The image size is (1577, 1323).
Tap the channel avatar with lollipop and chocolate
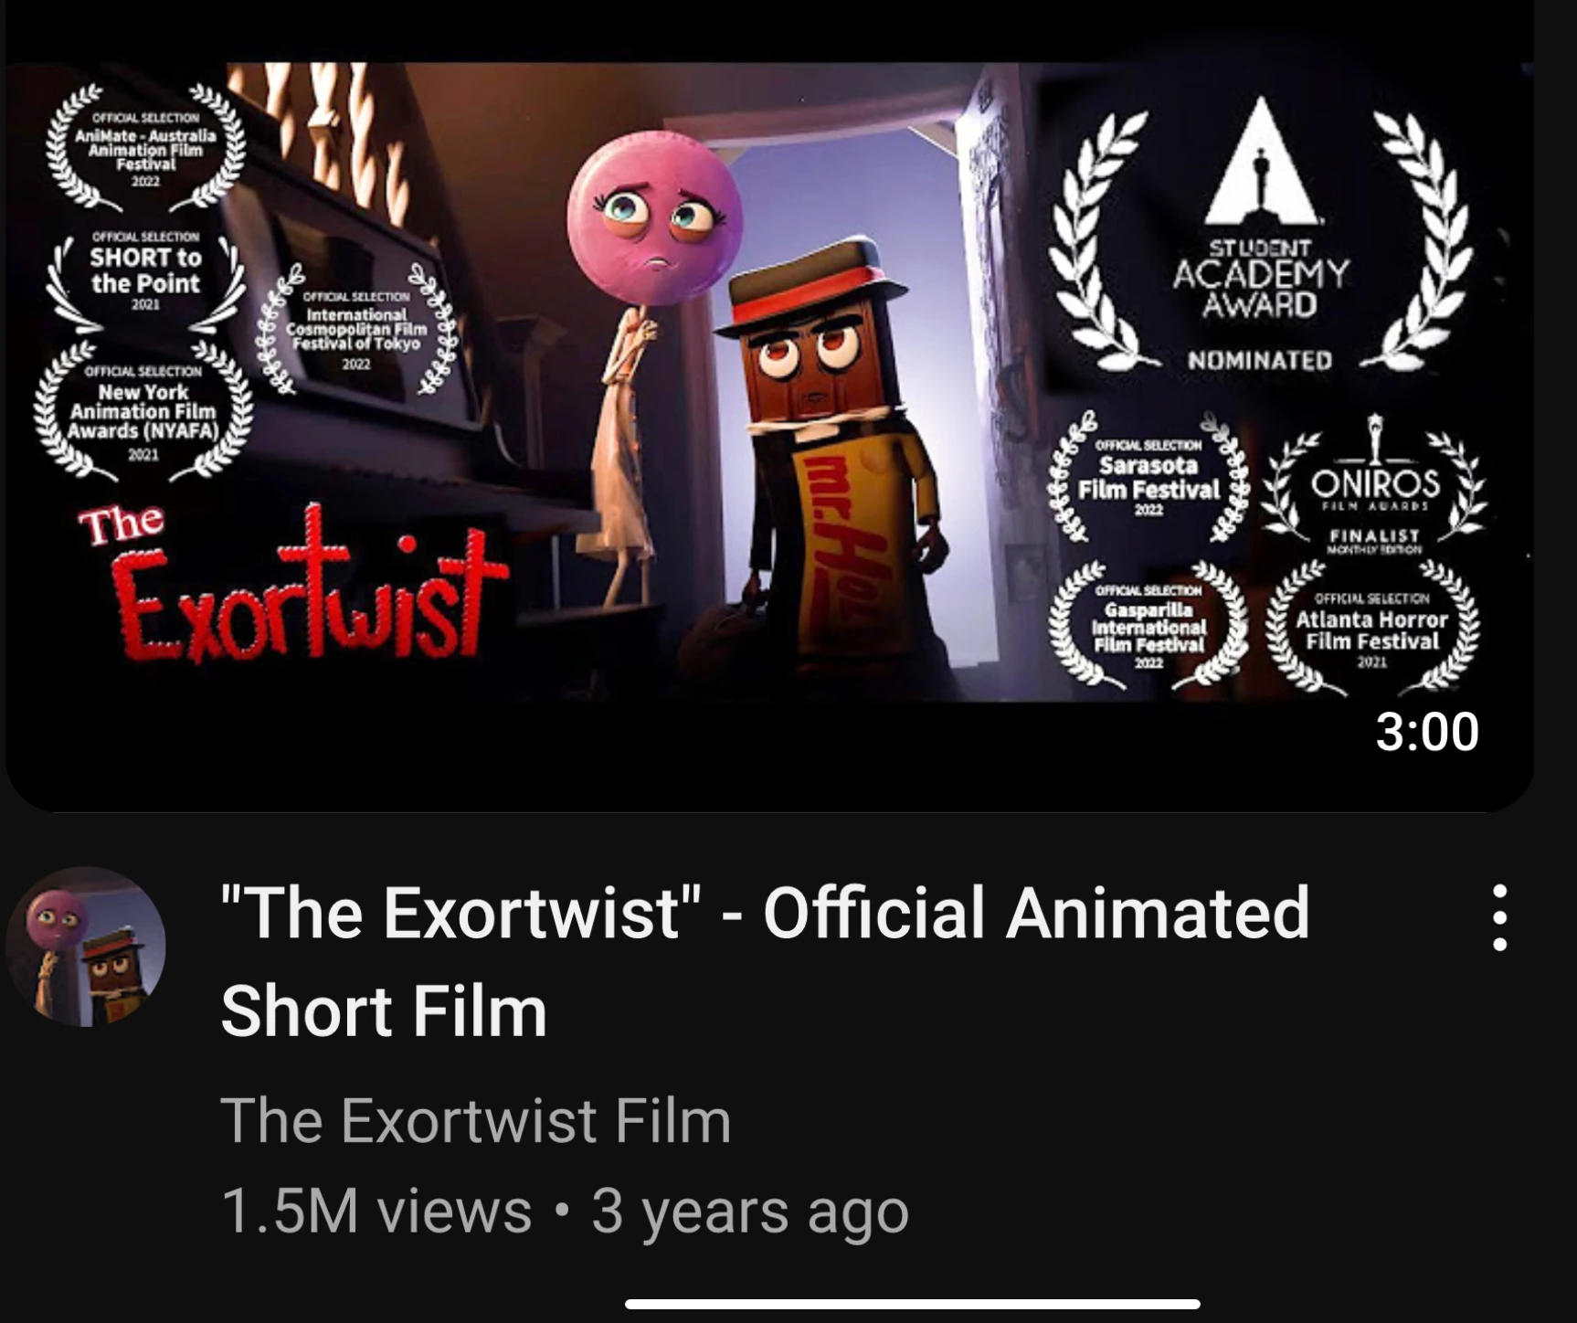(x=86, y=947)
